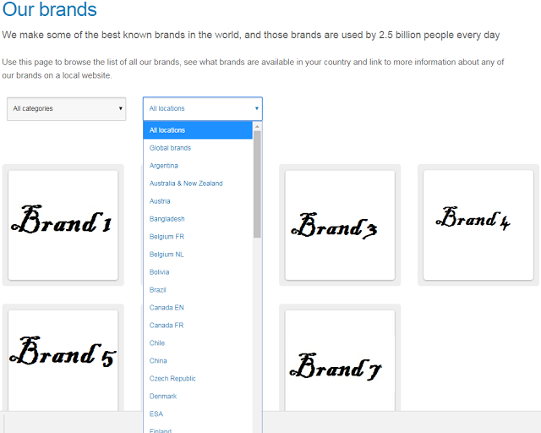The width and height of the screenshot is (541, 433).
Task: Select Denmark in the location list
Action: point(198,396)
